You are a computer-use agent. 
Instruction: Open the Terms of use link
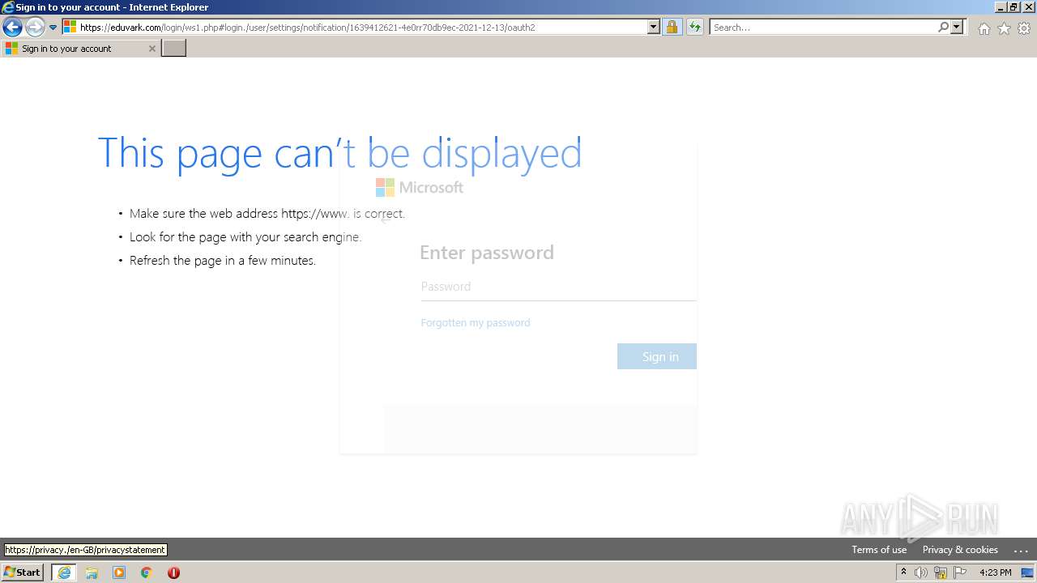[x=879, y=550]
